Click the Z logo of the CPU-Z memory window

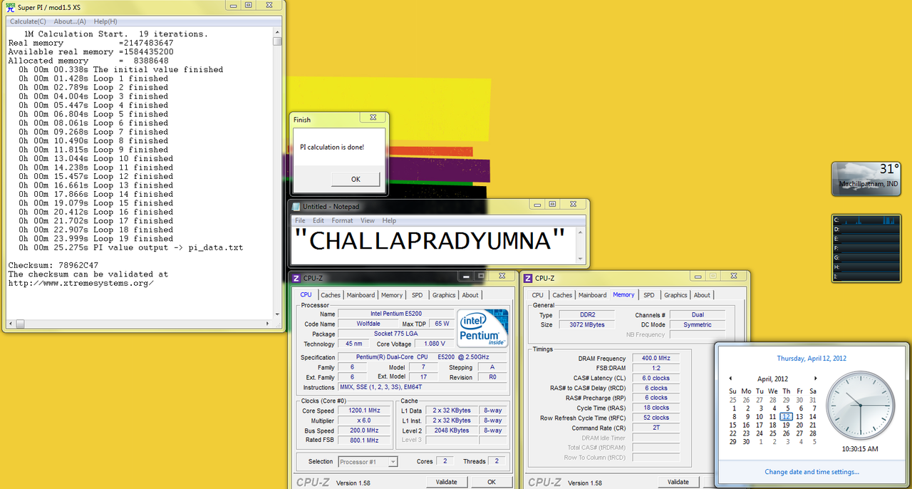[x=528, y=278]
